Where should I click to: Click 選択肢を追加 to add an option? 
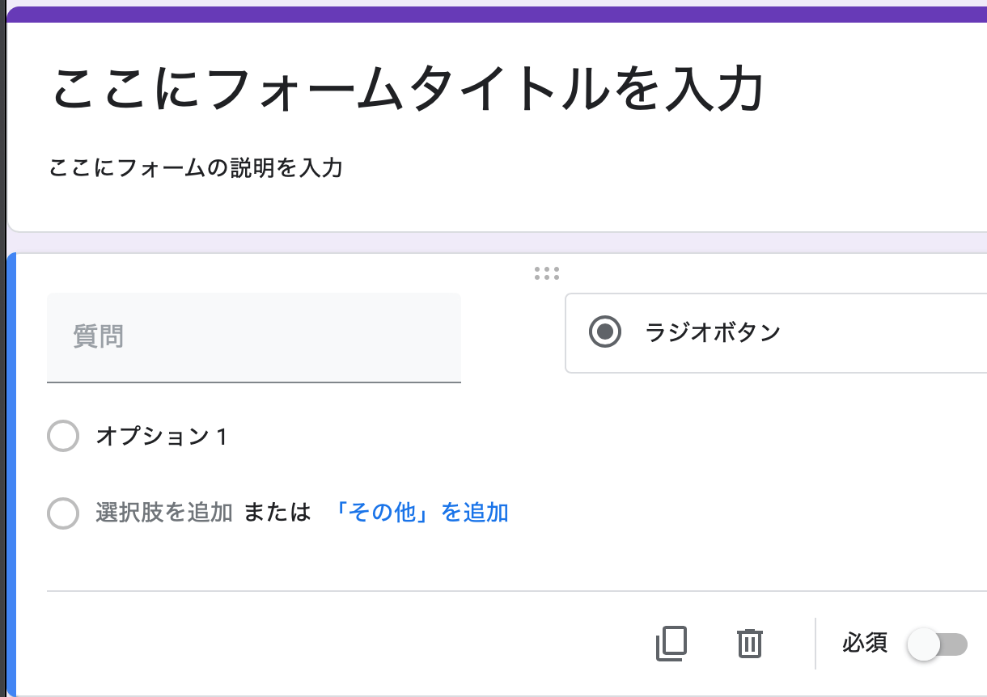[x=164, y=513]
